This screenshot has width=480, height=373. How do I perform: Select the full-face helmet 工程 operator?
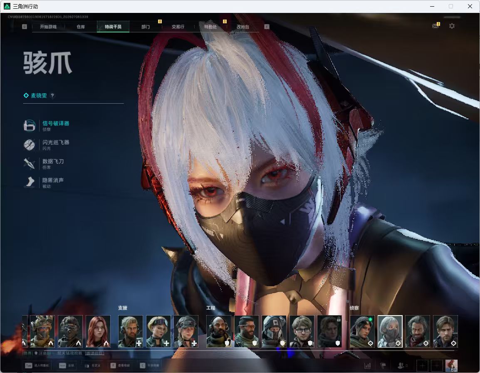tap(274, 331)
